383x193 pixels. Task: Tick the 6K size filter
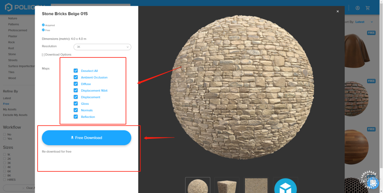click(x=4, y=171)
